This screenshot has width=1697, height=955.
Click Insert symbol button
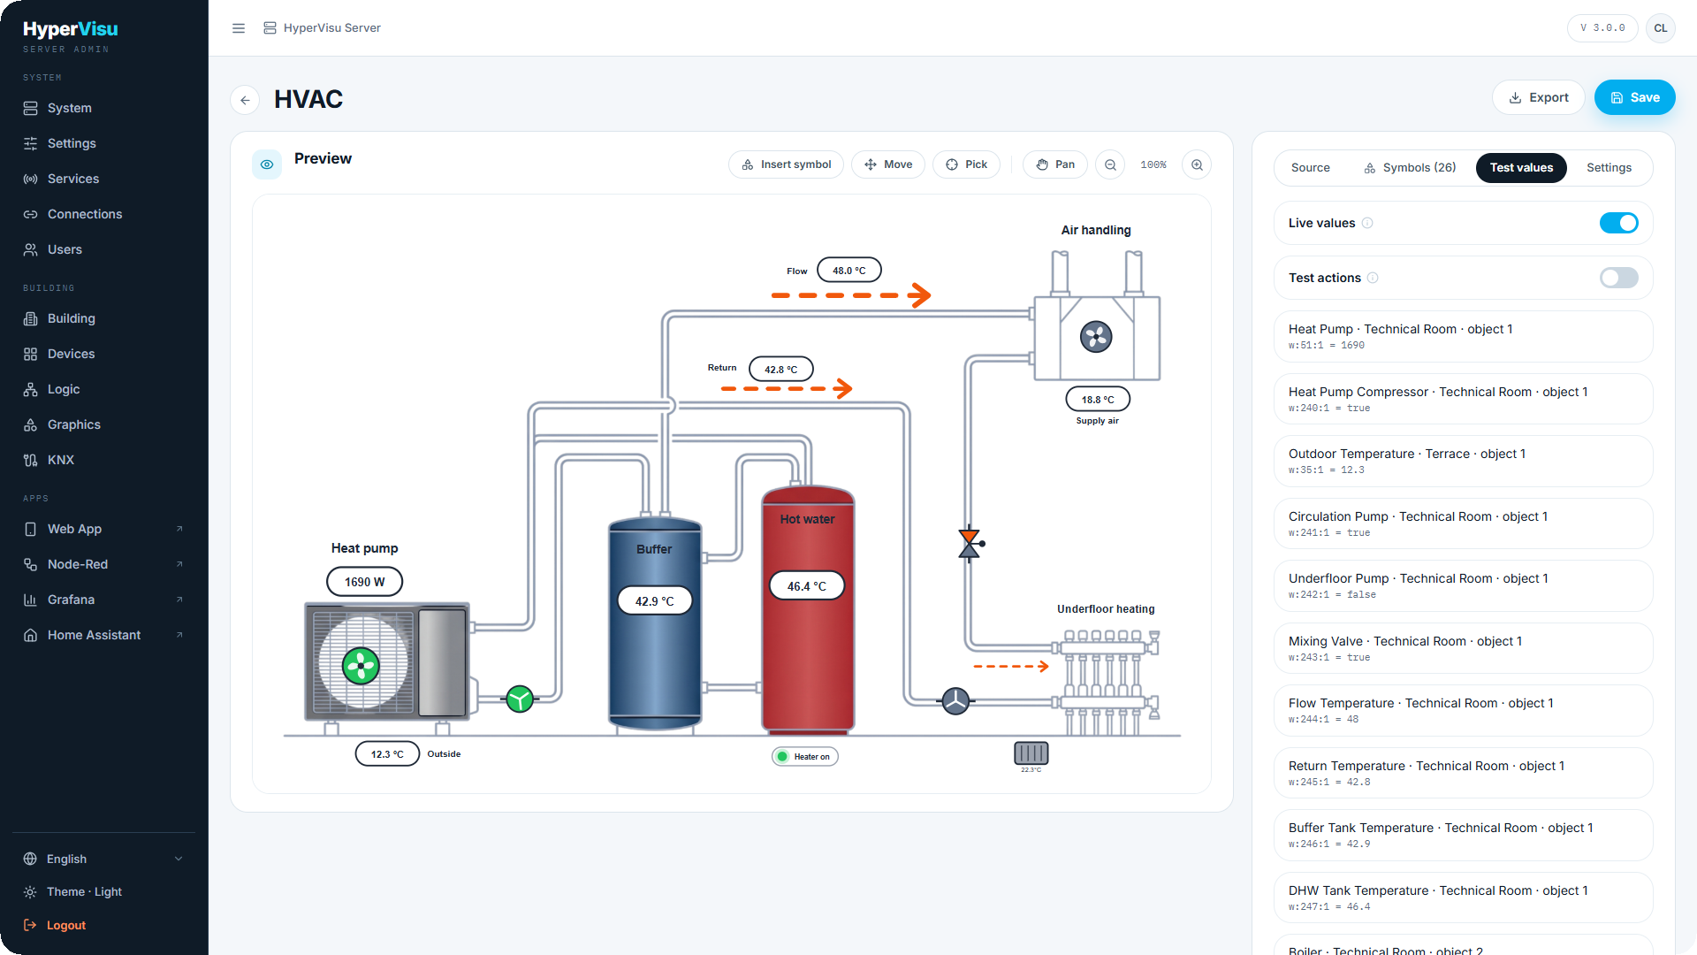coord(786,164)
